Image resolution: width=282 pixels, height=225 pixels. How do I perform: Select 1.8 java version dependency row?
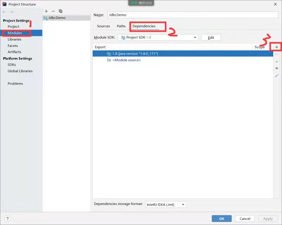183,54
